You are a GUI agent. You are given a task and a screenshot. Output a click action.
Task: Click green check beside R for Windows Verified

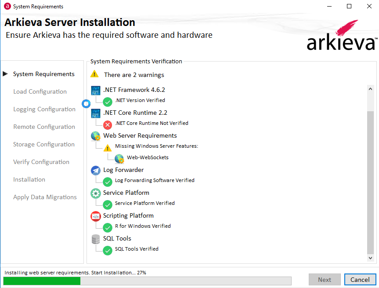pos(108,227)
